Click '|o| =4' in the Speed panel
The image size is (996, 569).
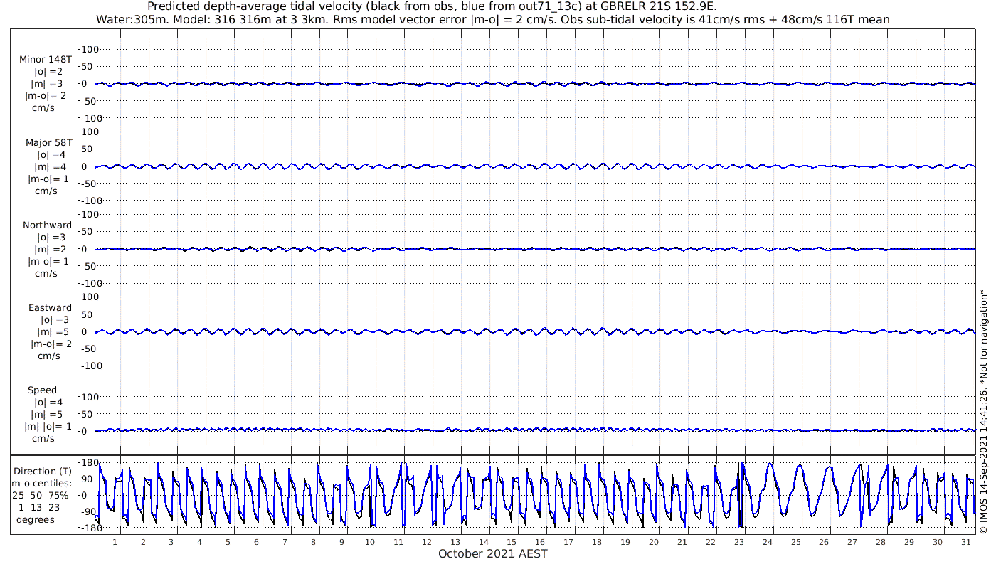(x=48, y=403)
